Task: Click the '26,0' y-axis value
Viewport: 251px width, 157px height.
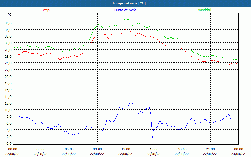Action: click(x=8, y=57)
